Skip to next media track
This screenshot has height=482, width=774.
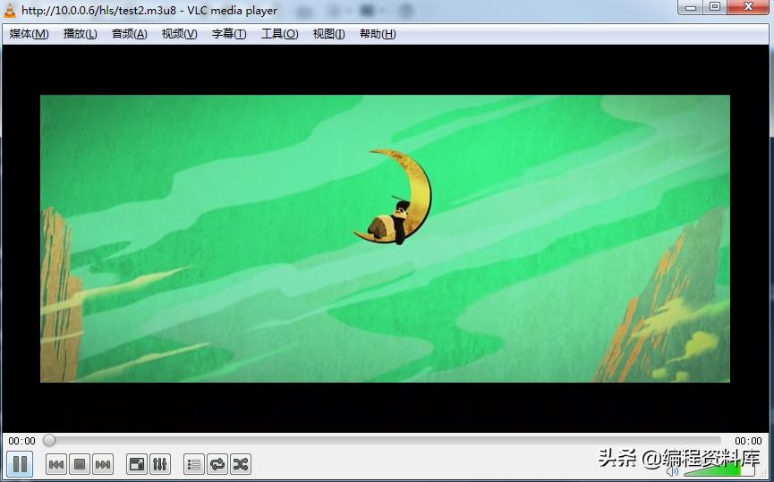103,464
